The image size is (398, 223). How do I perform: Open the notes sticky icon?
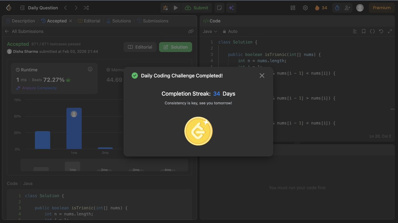pyautogui.click(x=219, y=8)
